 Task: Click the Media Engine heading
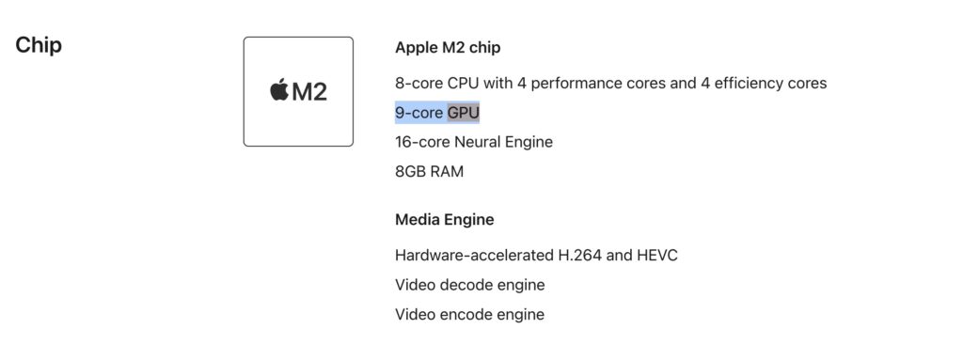445,219
